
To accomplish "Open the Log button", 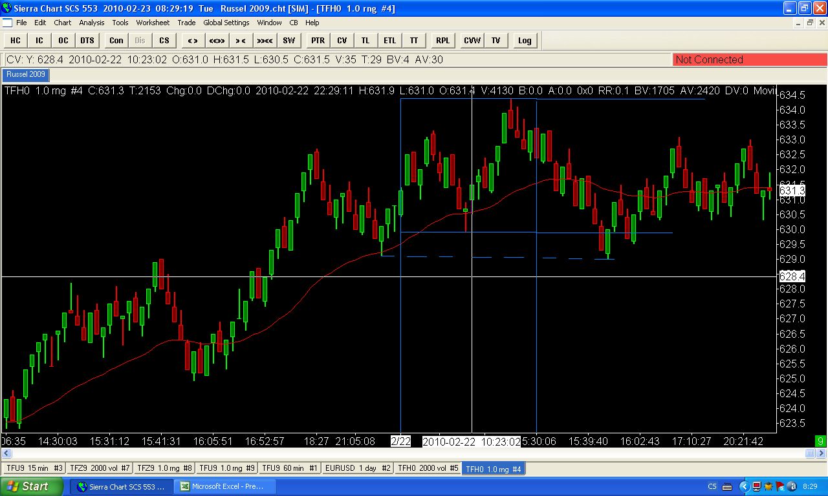I will tap(525, 40).
